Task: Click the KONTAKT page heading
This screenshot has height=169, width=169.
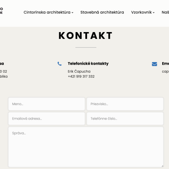Action: click(85, 35)
